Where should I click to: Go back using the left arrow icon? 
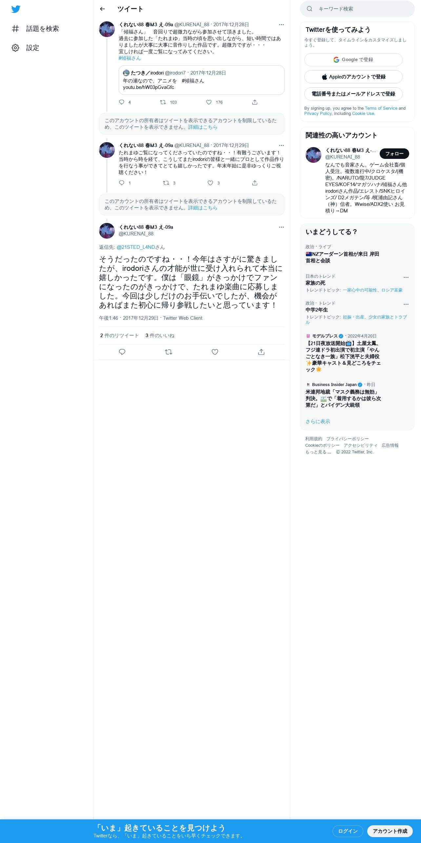[x=102, y=9]
